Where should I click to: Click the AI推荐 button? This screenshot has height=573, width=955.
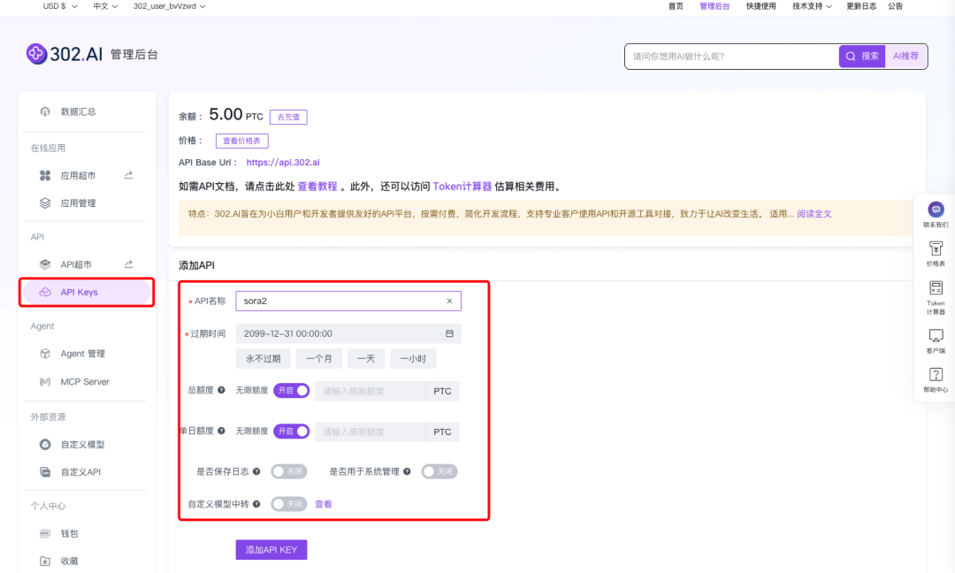[x=905, y=56]
